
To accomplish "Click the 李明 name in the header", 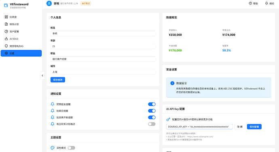I will [x=56, y=3].
